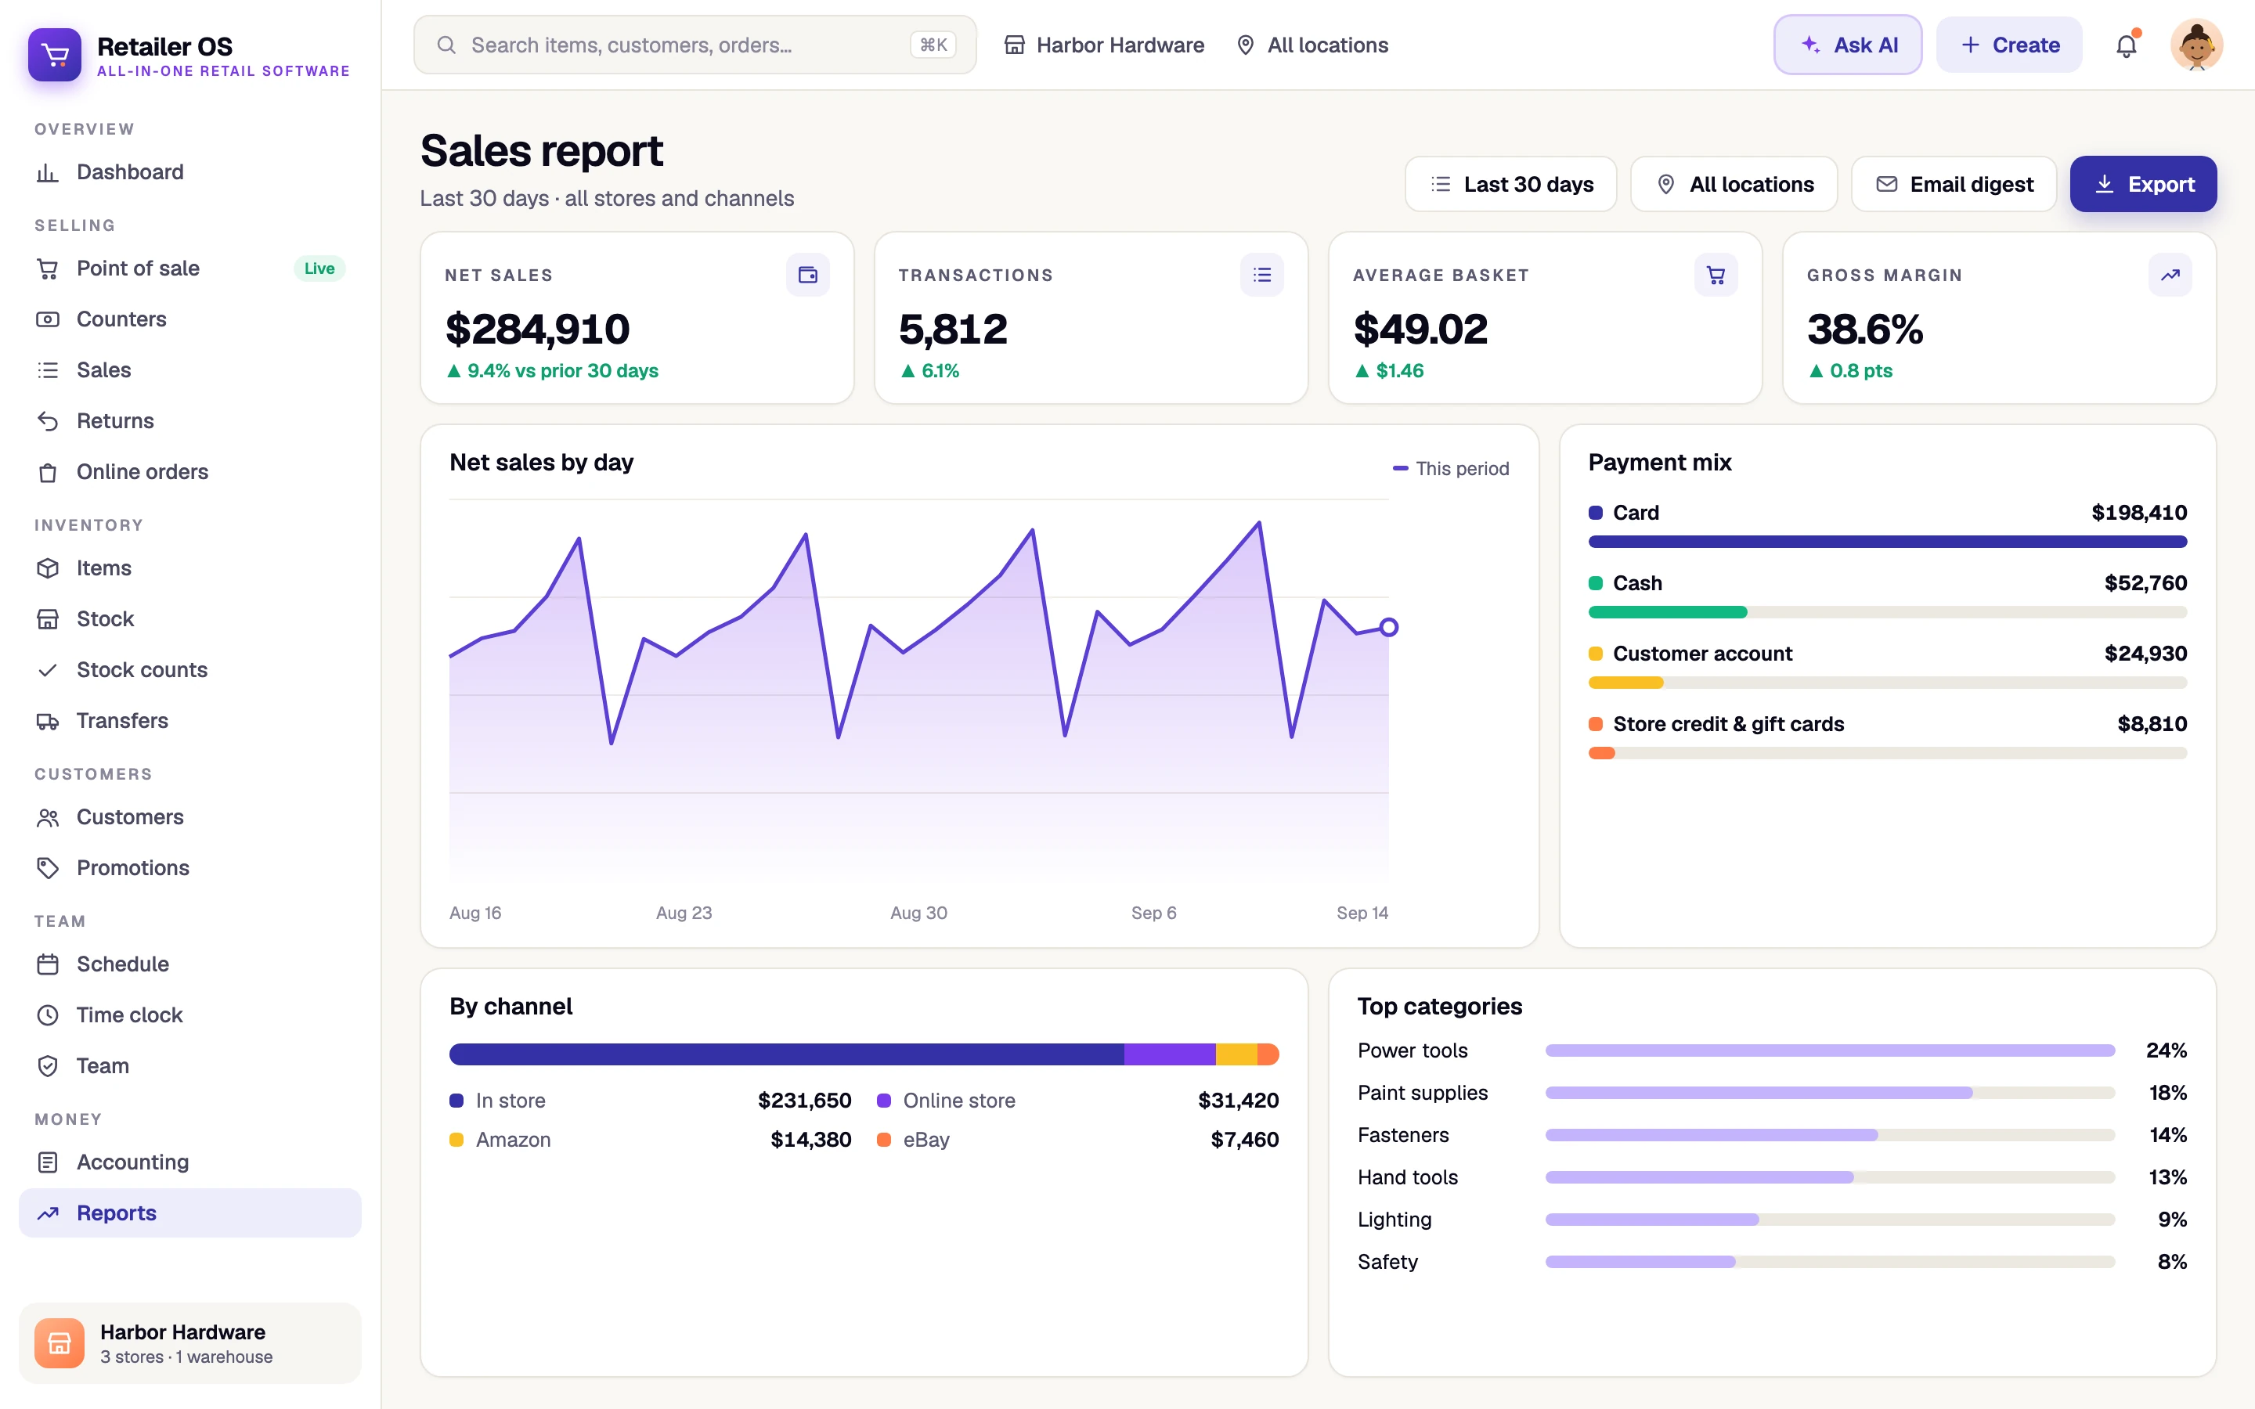
Task: Click the Export button
Action: click(x=2143, y=185)
